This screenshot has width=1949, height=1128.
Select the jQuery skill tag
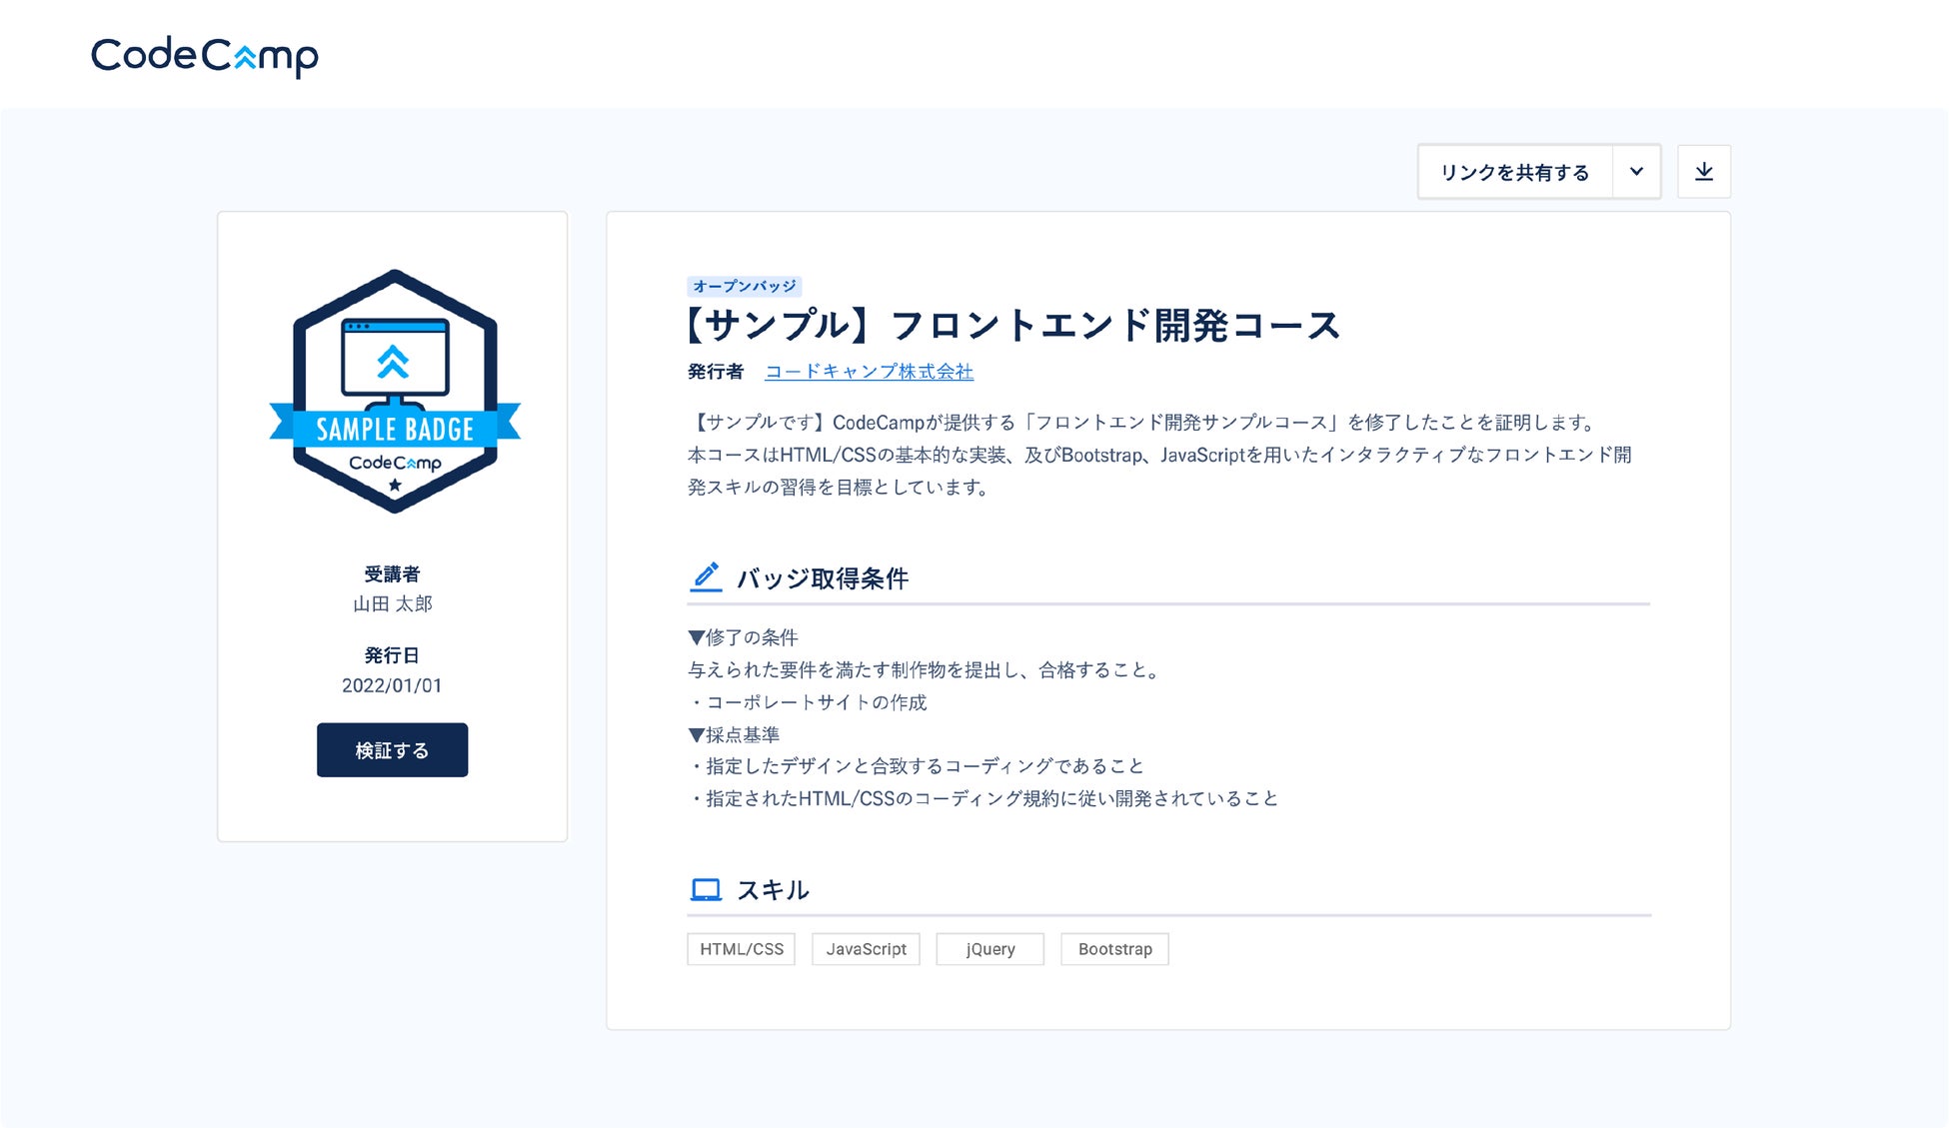tap(988, 949)
